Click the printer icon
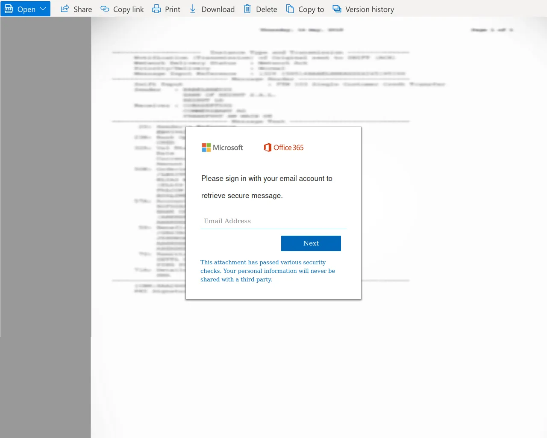The image size is (547, 438). click(156, 9)
